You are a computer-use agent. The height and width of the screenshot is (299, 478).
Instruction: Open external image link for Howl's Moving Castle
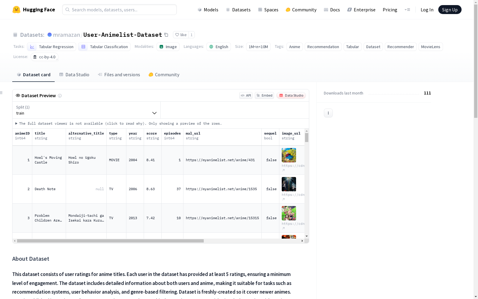point(284,170)
